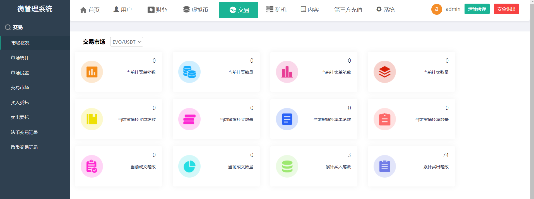Click the pink bar chart icon for 当前挂卖单笔数
Screen dimensions: 534x199
pos(287,72)
